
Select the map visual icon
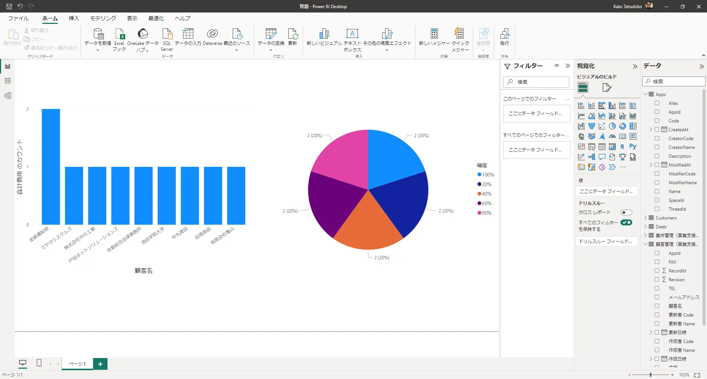581,136
